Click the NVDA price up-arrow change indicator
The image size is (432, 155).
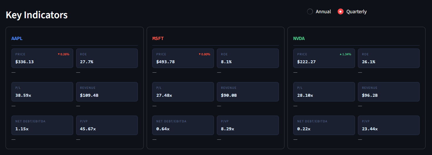pos(345,54)
